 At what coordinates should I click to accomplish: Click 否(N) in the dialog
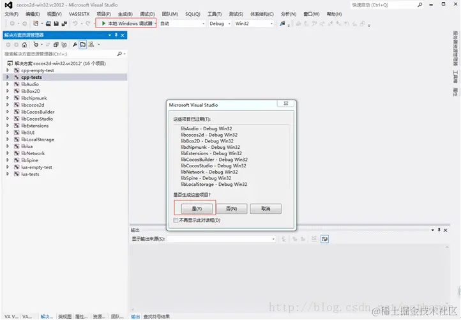[x=231, y=208]
